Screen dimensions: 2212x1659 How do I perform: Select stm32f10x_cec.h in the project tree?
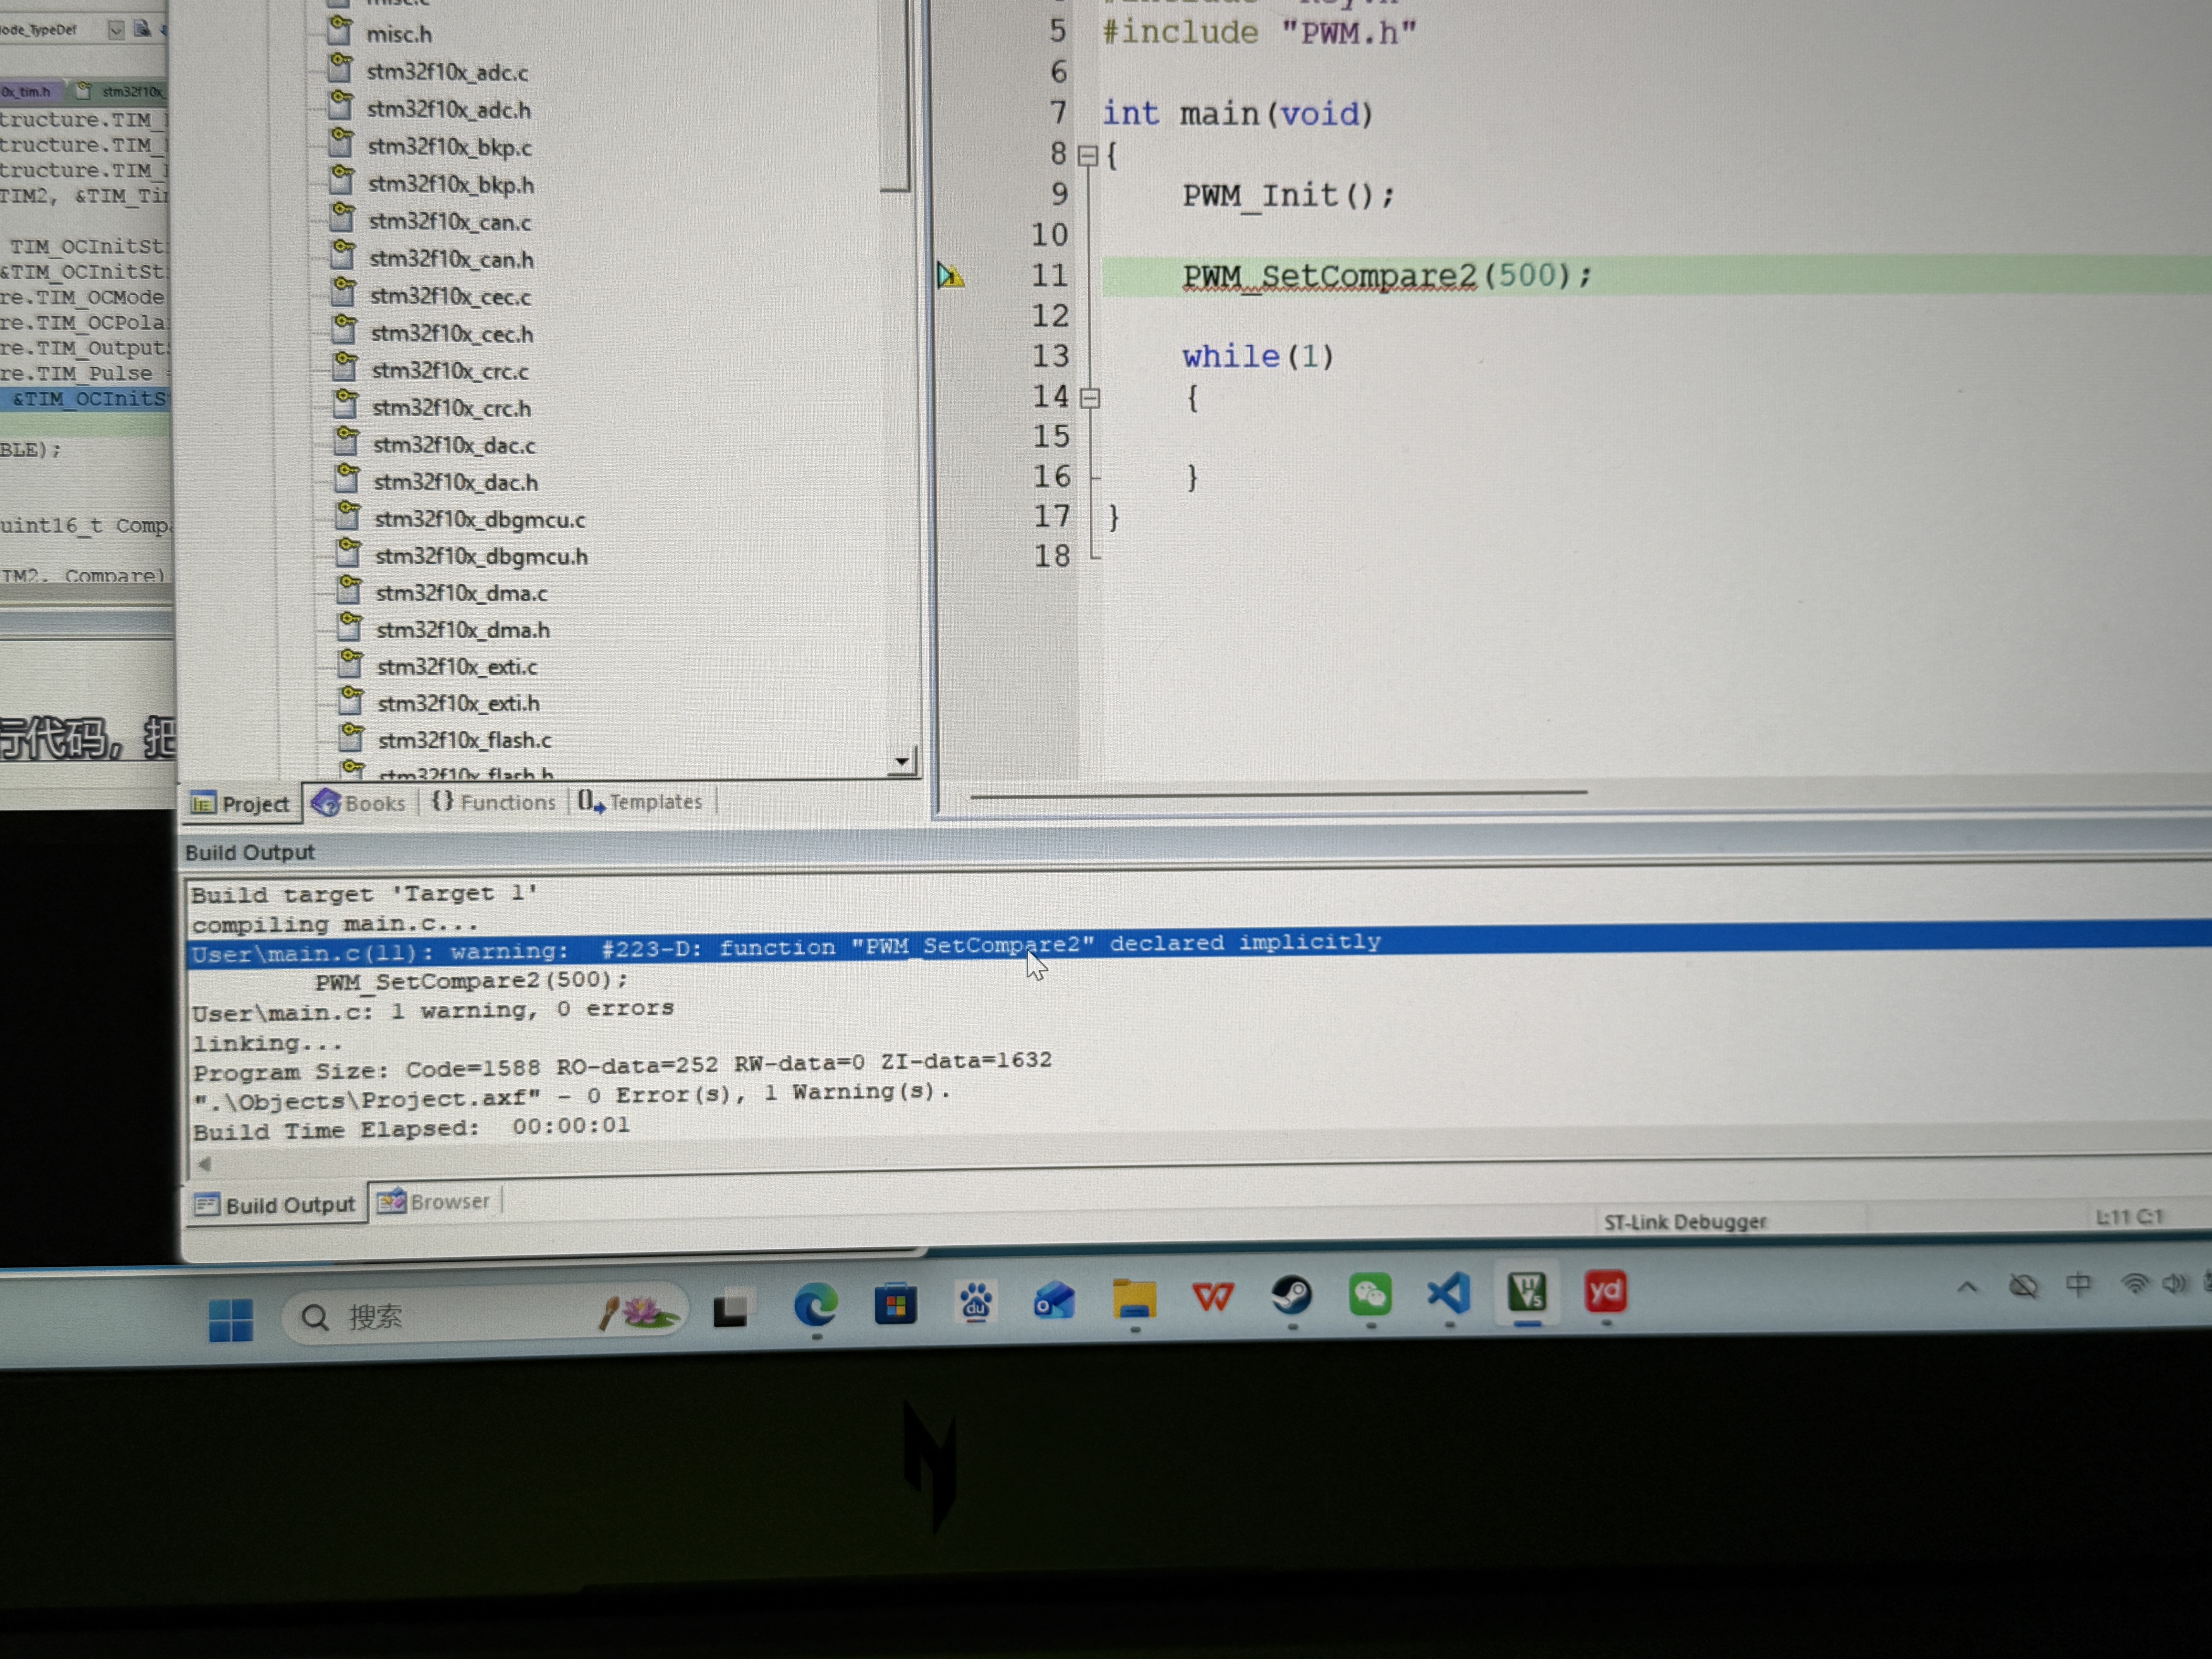451,334
